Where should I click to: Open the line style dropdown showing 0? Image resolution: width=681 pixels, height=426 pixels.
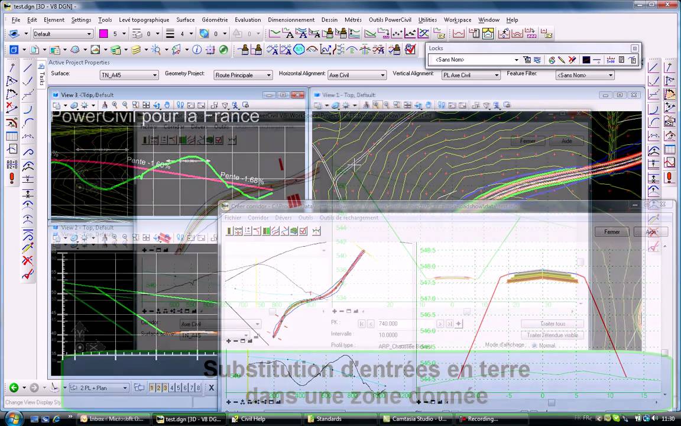157,34
